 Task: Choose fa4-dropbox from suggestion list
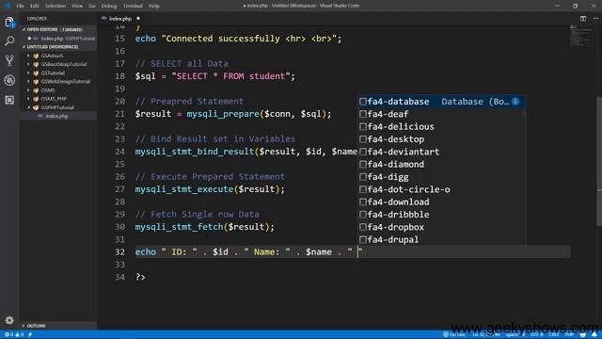pyautogui.click(x=441, y=227)
